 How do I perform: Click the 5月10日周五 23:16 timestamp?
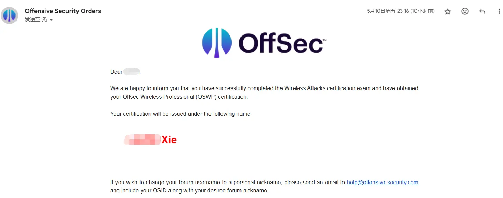(401, 11)
